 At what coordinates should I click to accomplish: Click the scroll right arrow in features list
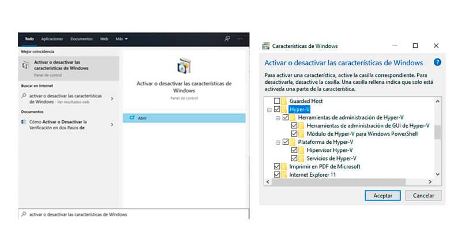(430, 182)
